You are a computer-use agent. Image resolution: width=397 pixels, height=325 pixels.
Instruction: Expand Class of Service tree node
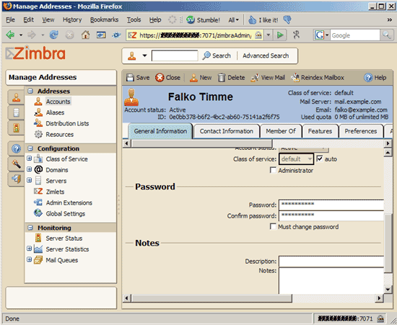tap(30, 159)
